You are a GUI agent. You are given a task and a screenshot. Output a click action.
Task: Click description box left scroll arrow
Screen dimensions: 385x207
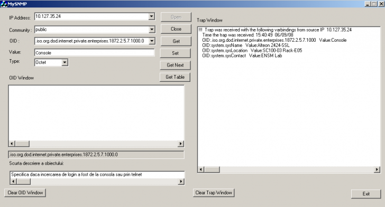point(13,182)
